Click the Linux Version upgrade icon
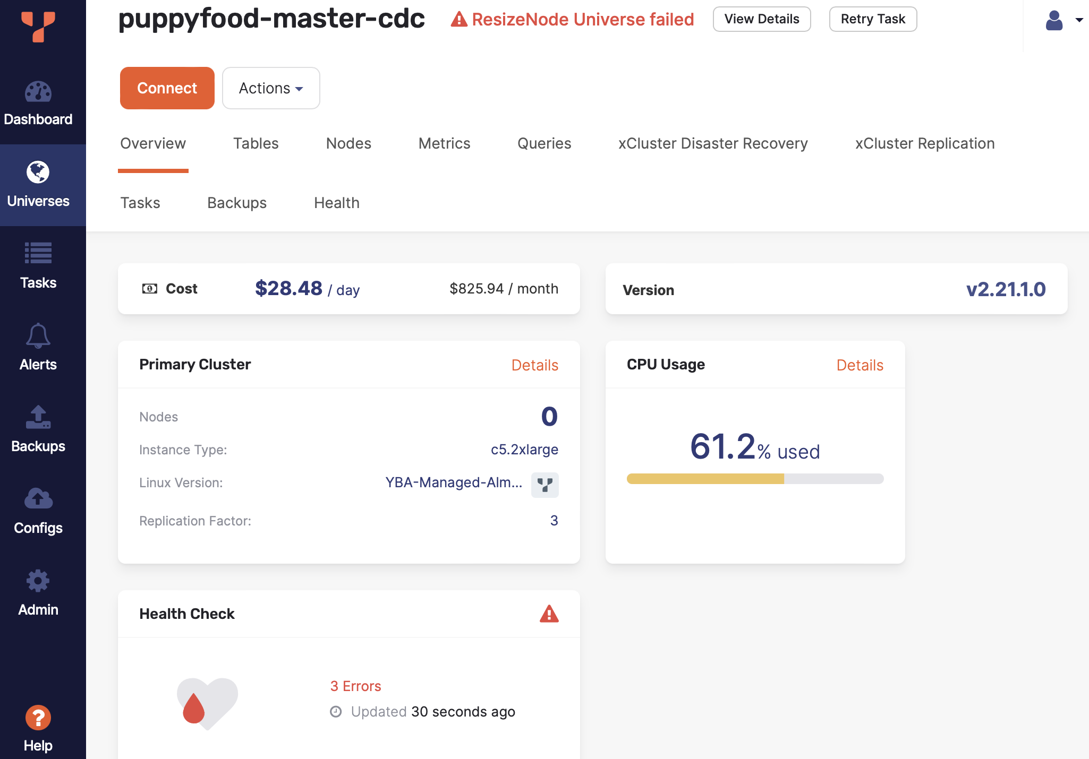This screenshot has height=759, width=1089. coord(544,485)
